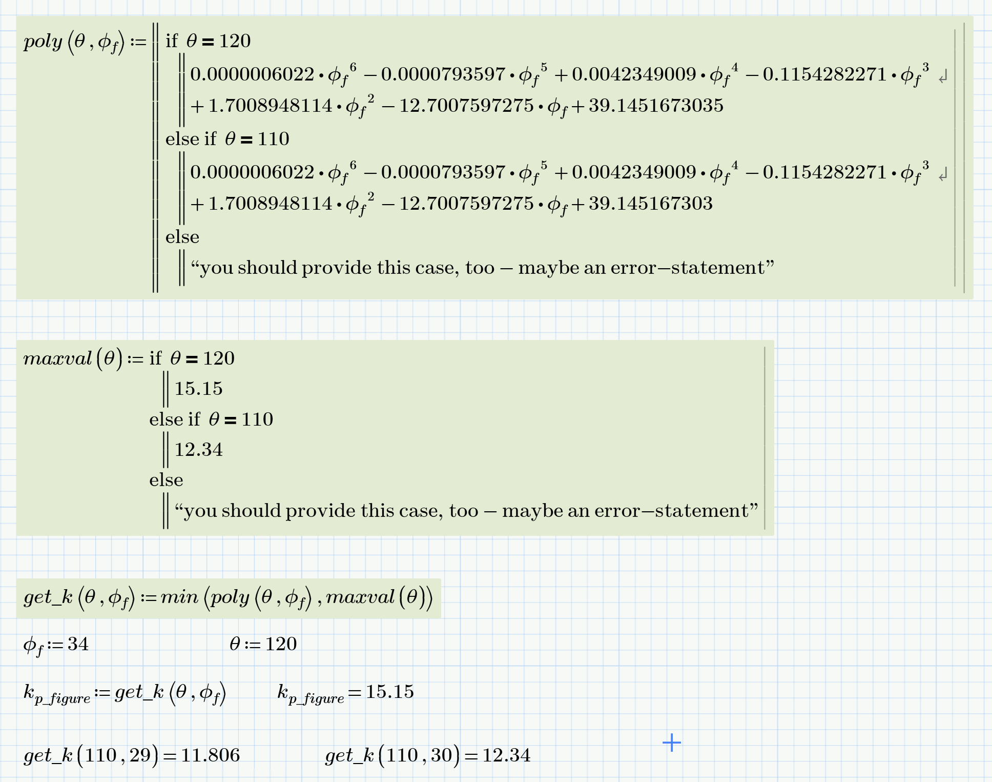Click the constant 39.1451673035 in the first polynomial
Viewport: 992px width, 782px height.
[x=656, y=106]
